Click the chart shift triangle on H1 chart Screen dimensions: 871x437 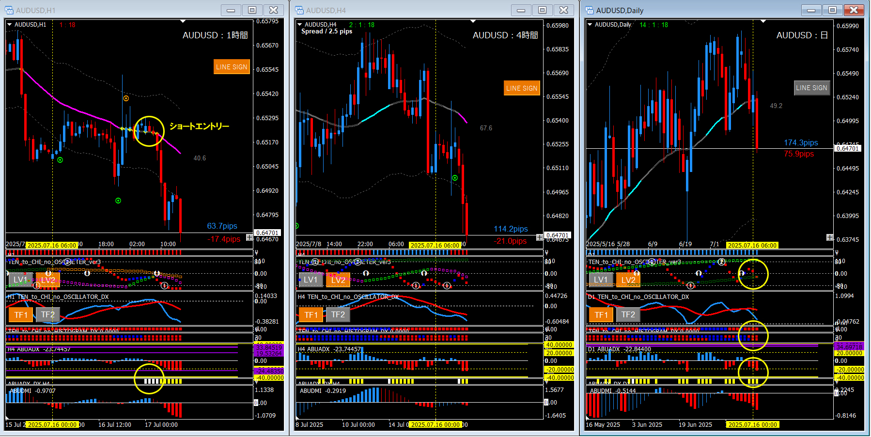[x=183, y=21]
